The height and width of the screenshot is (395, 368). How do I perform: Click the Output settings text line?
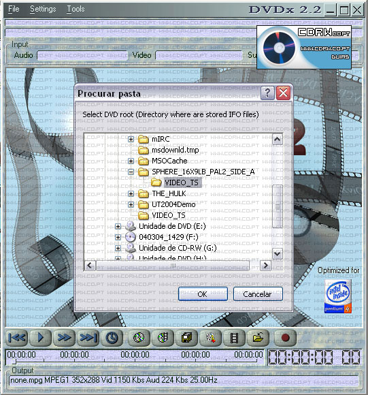pyautogui.click(x=184, y=381)
